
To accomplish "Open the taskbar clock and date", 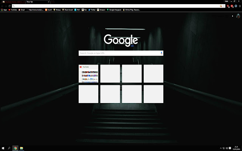I will tap(236, 148).
